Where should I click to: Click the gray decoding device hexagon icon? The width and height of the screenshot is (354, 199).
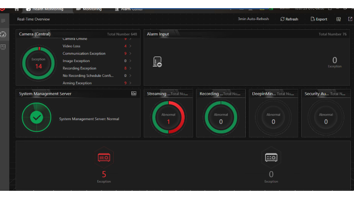click(271, 157)
